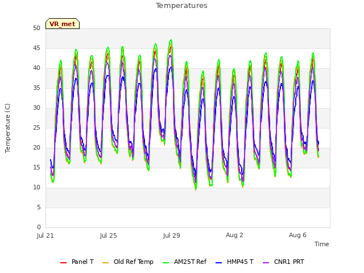Click the Jul 21 x-axis tick label
This screenshot has height=273, width=364.
(x=45, y=235)
